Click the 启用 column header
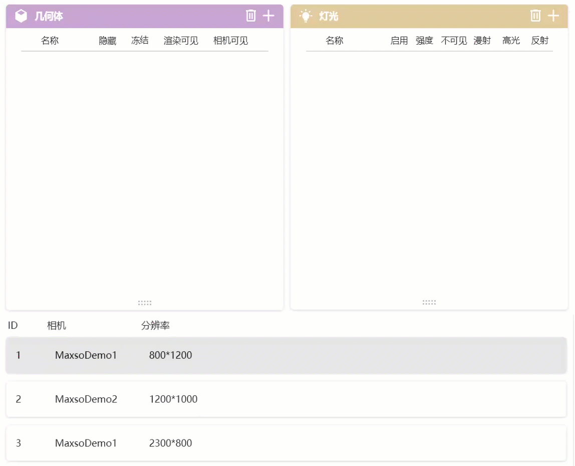Screen dimensions: 575x466 [399, 41]
